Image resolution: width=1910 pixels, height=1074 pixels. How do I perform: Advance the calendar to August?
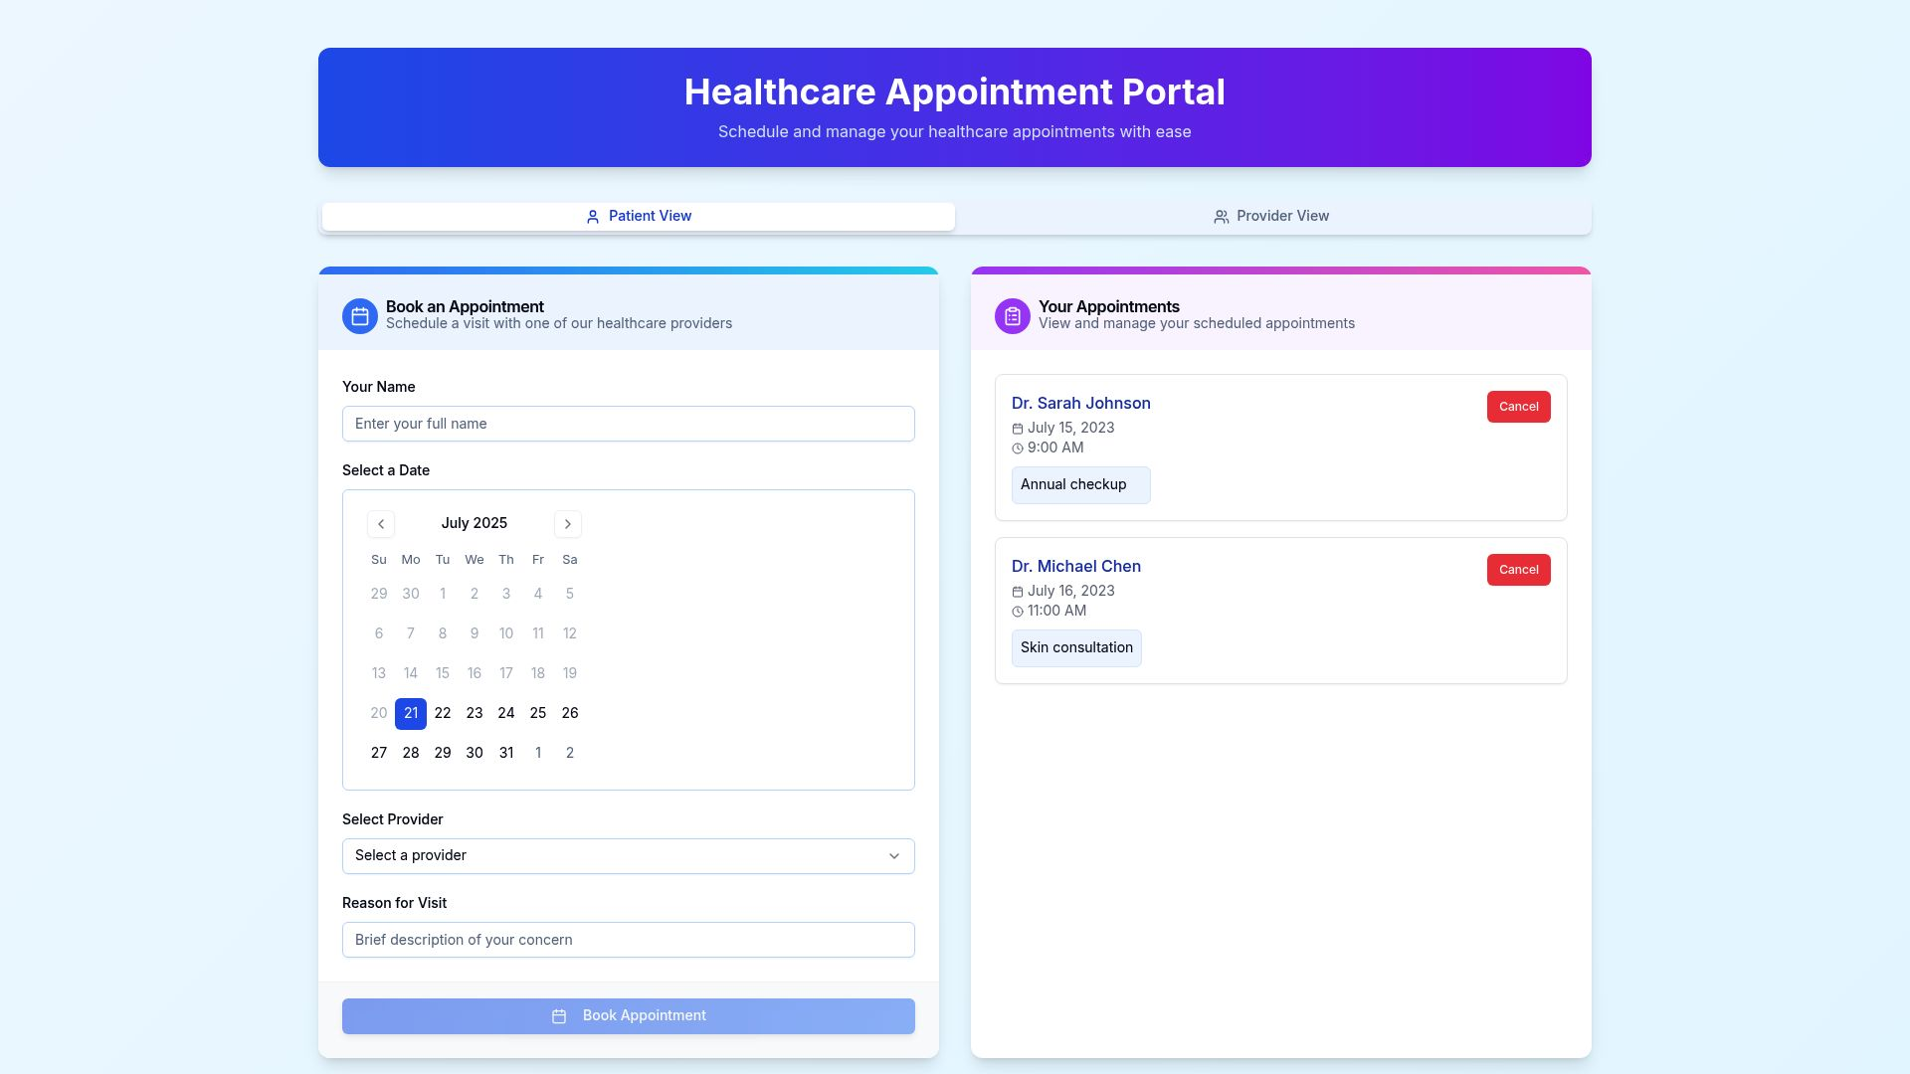(x=567, y=524)
